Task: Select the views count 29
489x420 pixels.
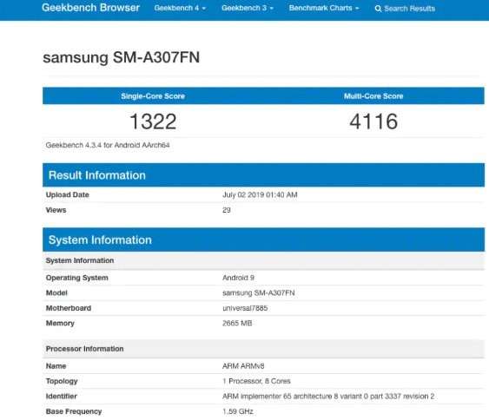Action: click(x=227, y=210)
